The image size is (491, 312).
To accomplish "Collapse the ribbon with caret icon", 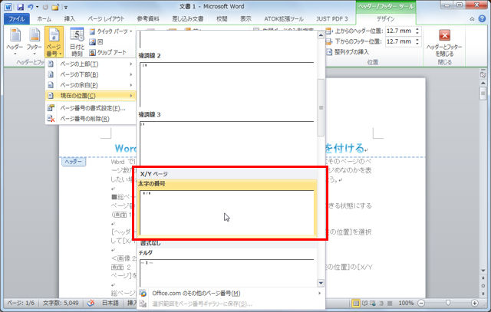I will 472,19.
